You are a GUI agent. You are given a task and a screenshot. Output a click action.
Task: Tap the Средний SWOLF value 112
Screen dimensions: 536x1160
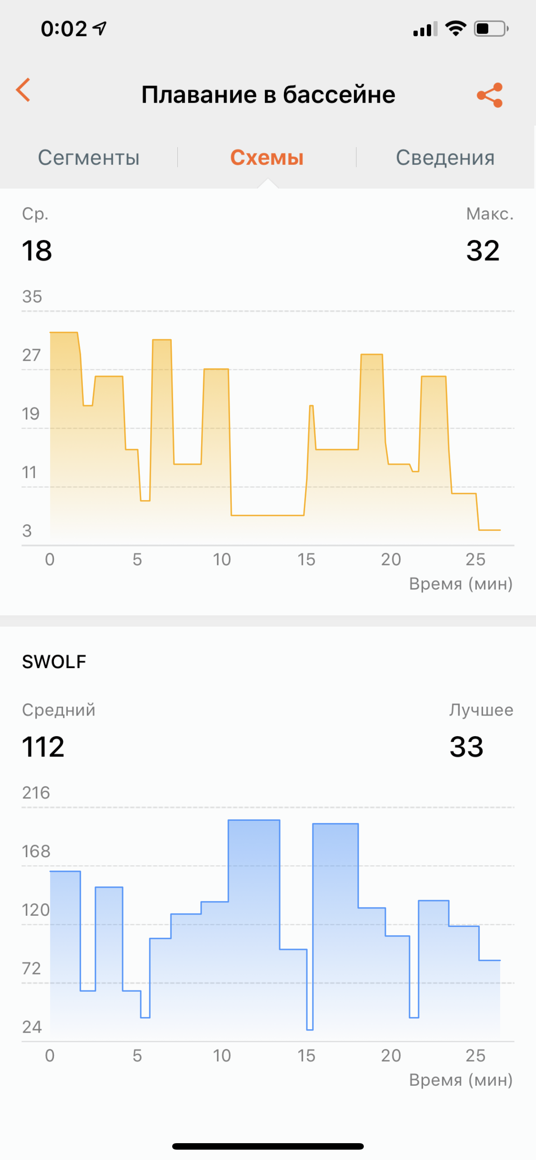[43, 747]
